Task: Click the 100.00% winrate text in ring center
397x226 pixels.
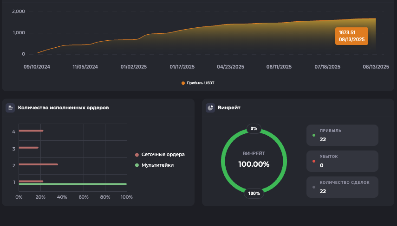Action: tap(254, 164)
